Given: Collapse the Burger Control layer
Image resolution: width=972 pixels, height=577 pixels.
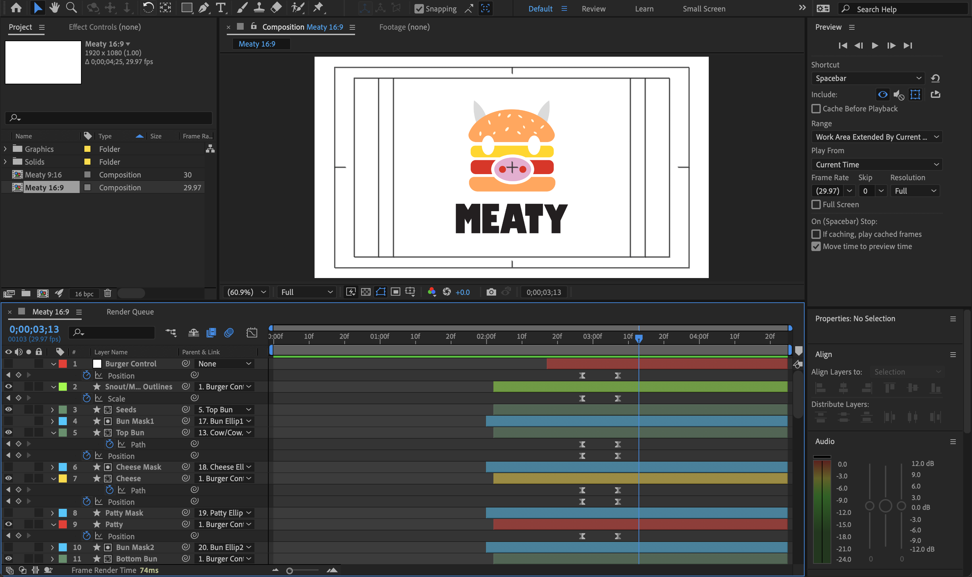Looking at the screenshot, I should (54, 364).
